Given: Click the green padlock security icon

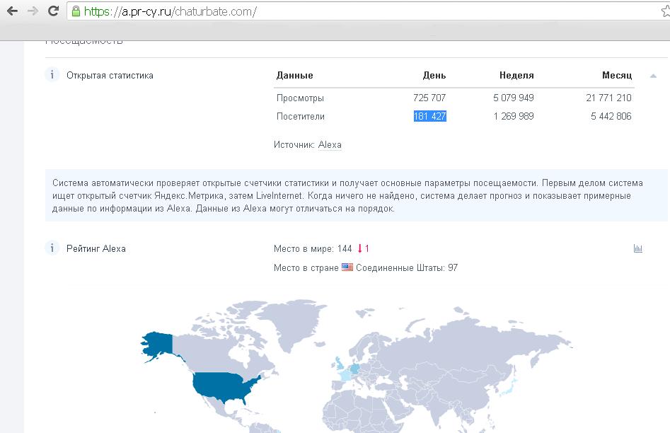Looking at the screenshot, I should [76, 12].
